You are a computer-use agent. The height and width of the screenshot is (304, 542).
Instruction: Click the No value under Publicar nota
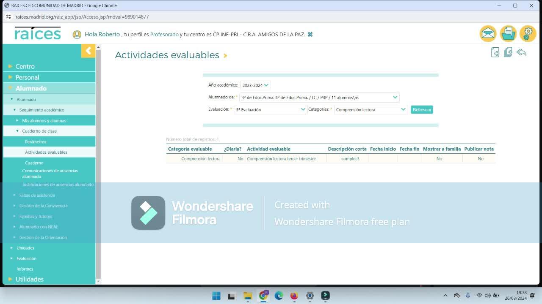tap(481, 159)
